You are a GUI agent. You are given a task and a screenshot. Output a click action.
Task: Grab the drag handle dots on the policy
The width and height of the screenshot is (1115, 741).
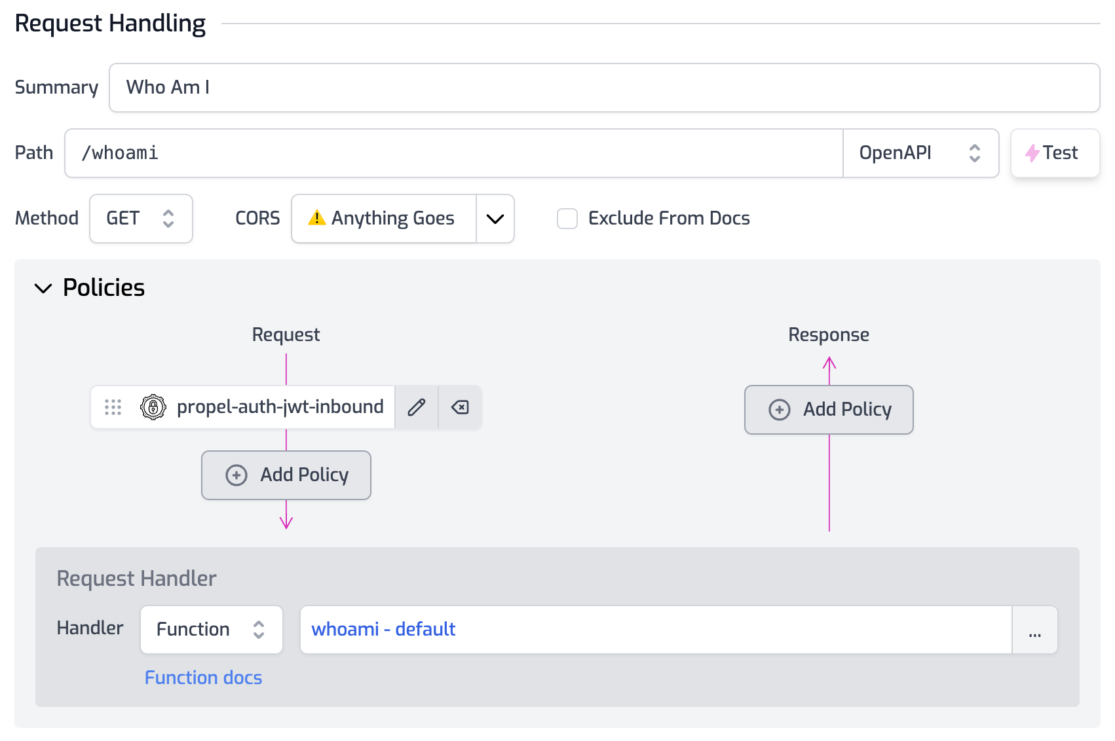[x=113, y=407]
